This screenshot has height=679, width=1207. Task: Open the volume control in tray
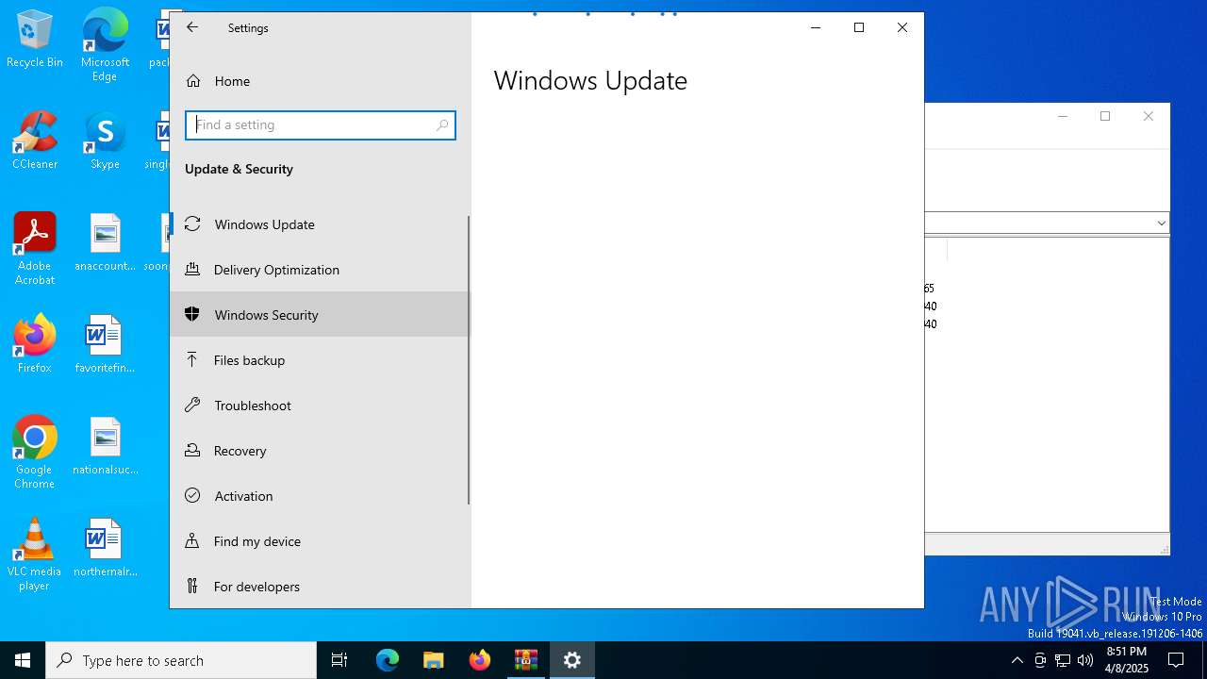(x=1085, y=660)
